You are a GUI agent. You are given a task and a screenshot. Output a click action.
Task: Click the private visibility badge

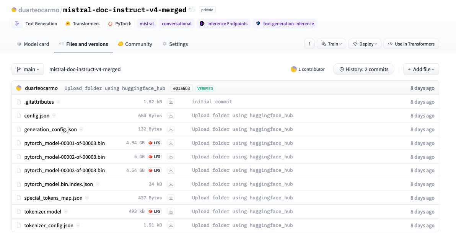pyautogui.click(x=207, y=10)
